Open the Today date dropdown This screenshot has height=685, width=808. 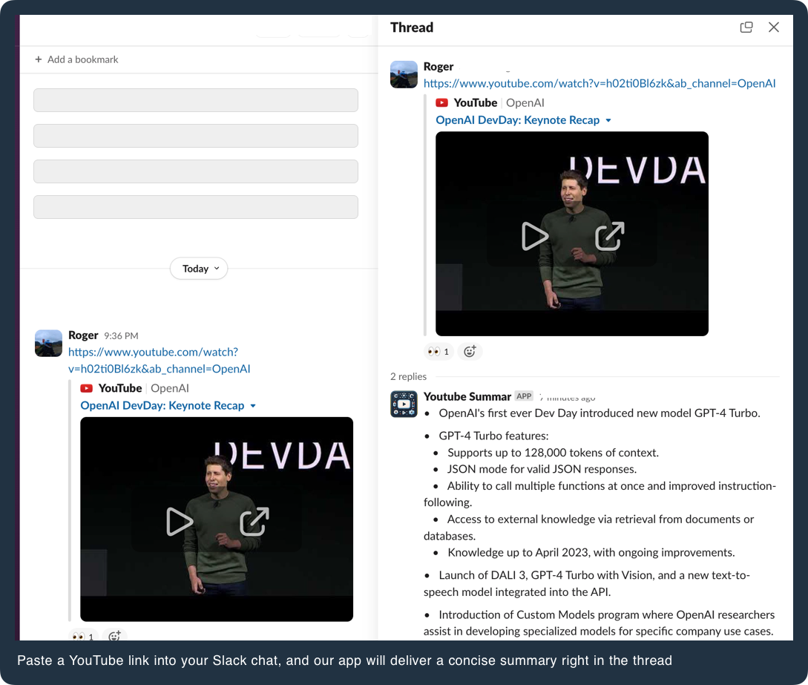[x=199, y=269]
